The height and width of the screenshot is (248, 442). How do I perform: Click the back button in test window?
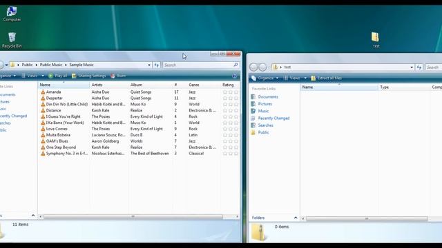pyautogui.click(x=253, y=68)
